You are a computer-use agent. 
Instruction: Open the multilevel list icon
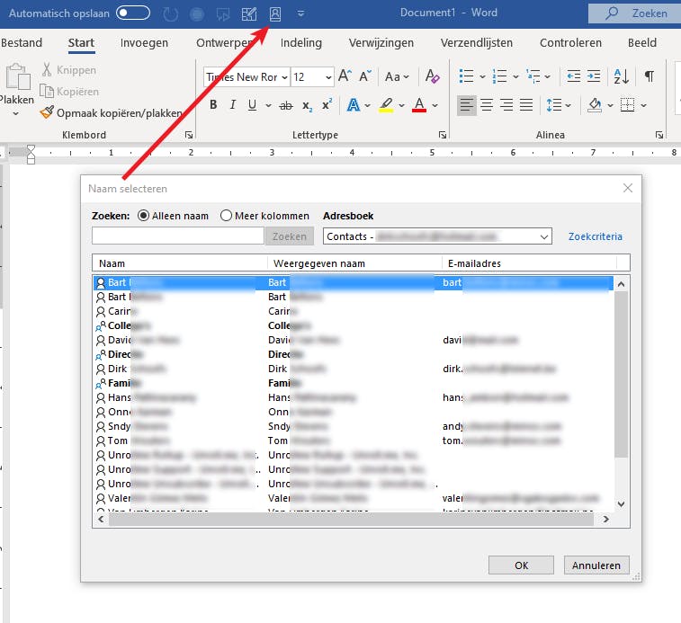click(533, 76)
